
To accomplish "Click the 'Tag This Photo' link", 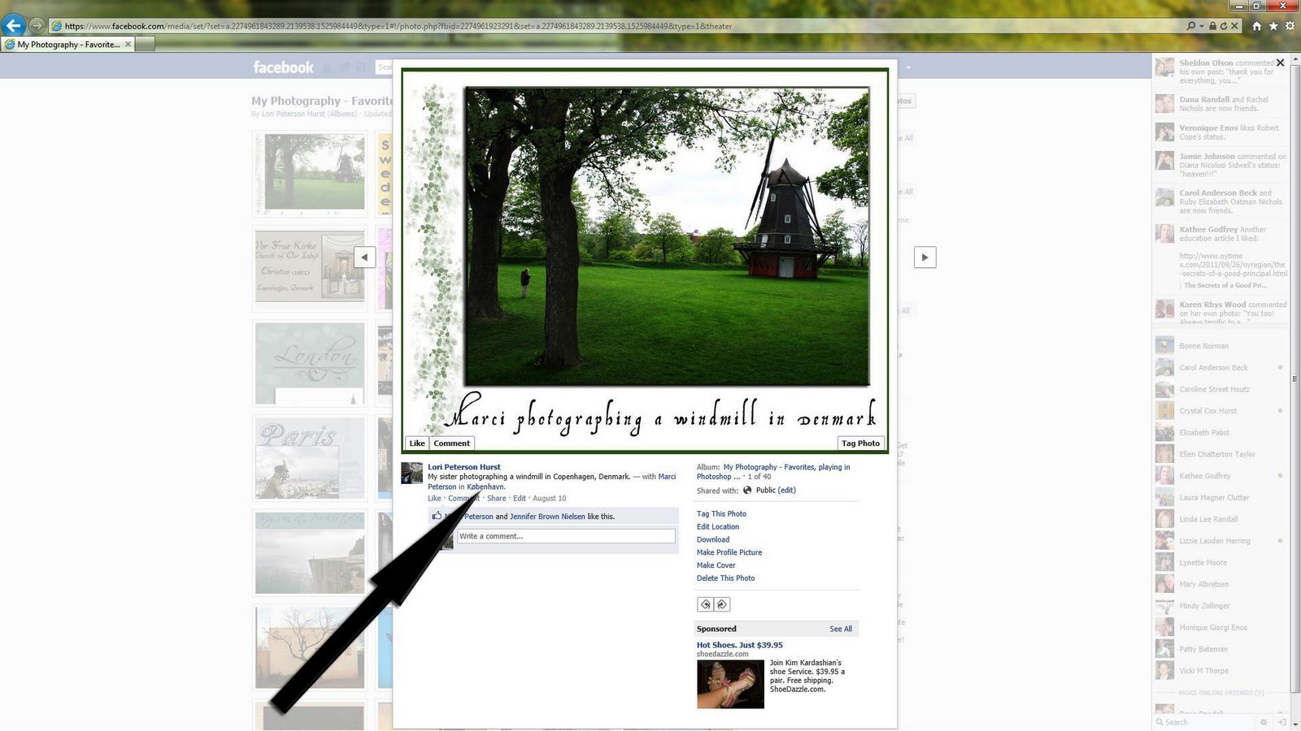I will [x=721, y=514].
